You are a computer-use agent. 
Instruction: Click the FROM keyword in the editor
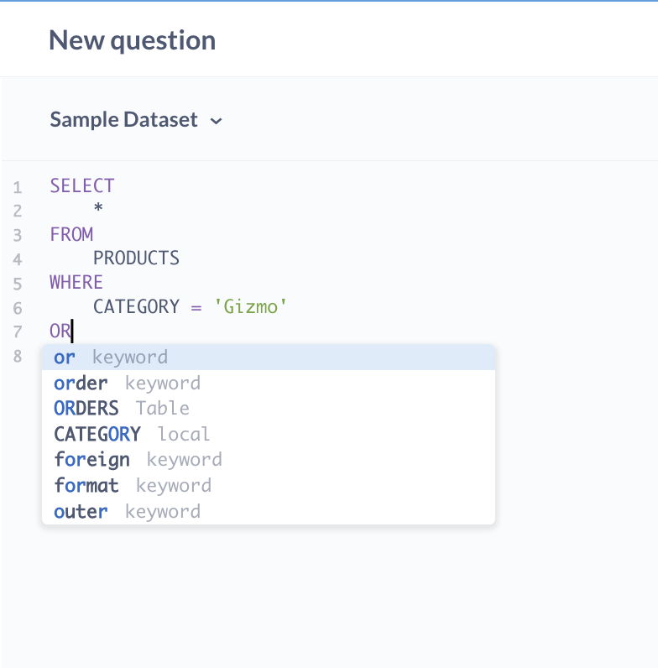click(71, 234)
